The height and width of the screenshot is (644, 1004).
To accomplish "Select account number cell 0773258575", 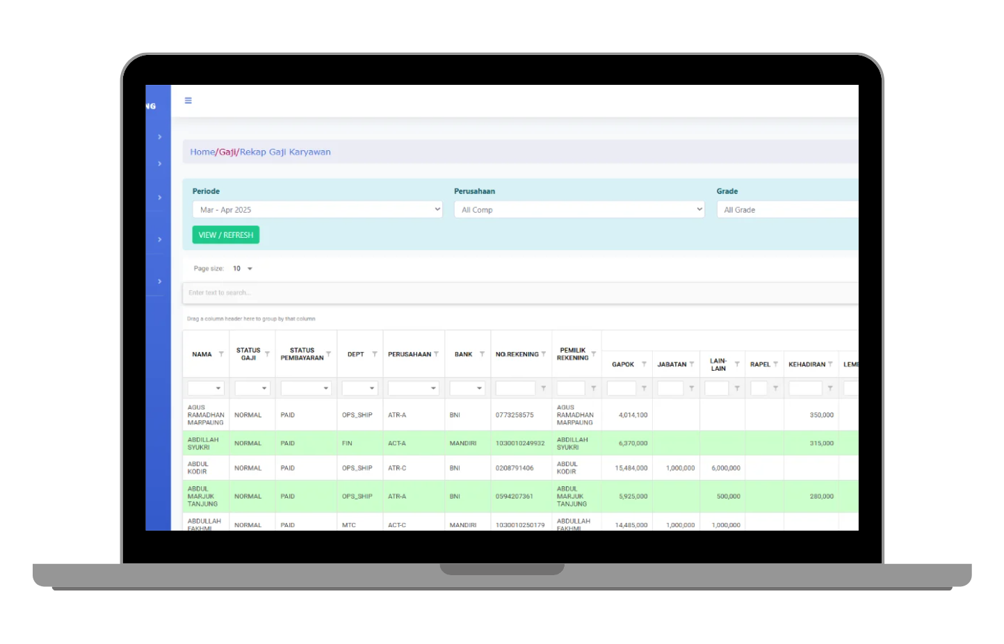I will (515, 415).
